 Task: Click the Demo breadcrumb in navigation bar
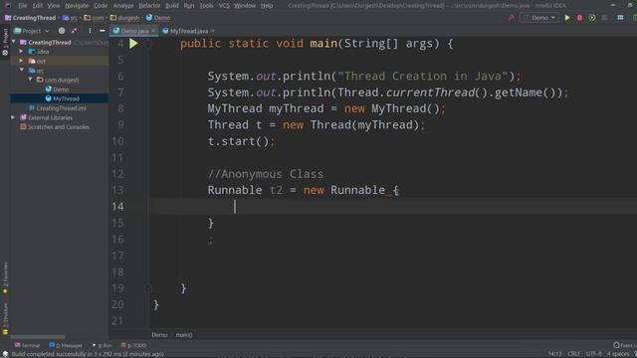pyautogui.click(x=158, y=18)
